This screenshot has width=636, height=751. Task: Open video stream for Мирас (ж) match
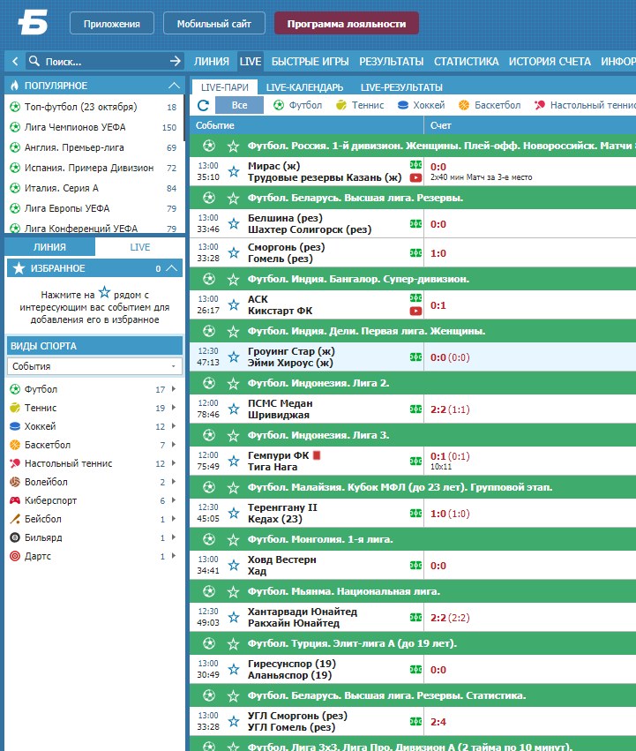click(x=415, y=177)
